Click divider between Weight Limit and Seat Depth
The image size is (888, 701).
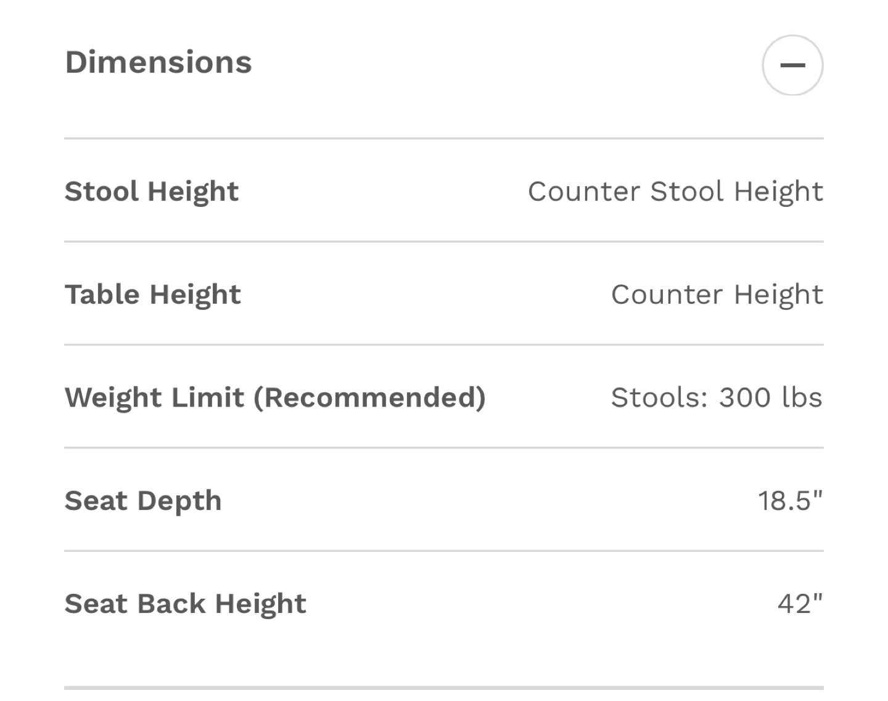(444, 448)
